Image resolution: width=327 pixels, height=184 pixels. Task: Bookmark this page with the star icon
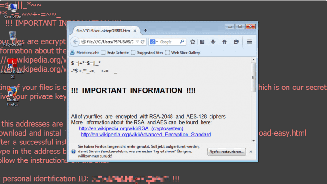coord(193,42)
